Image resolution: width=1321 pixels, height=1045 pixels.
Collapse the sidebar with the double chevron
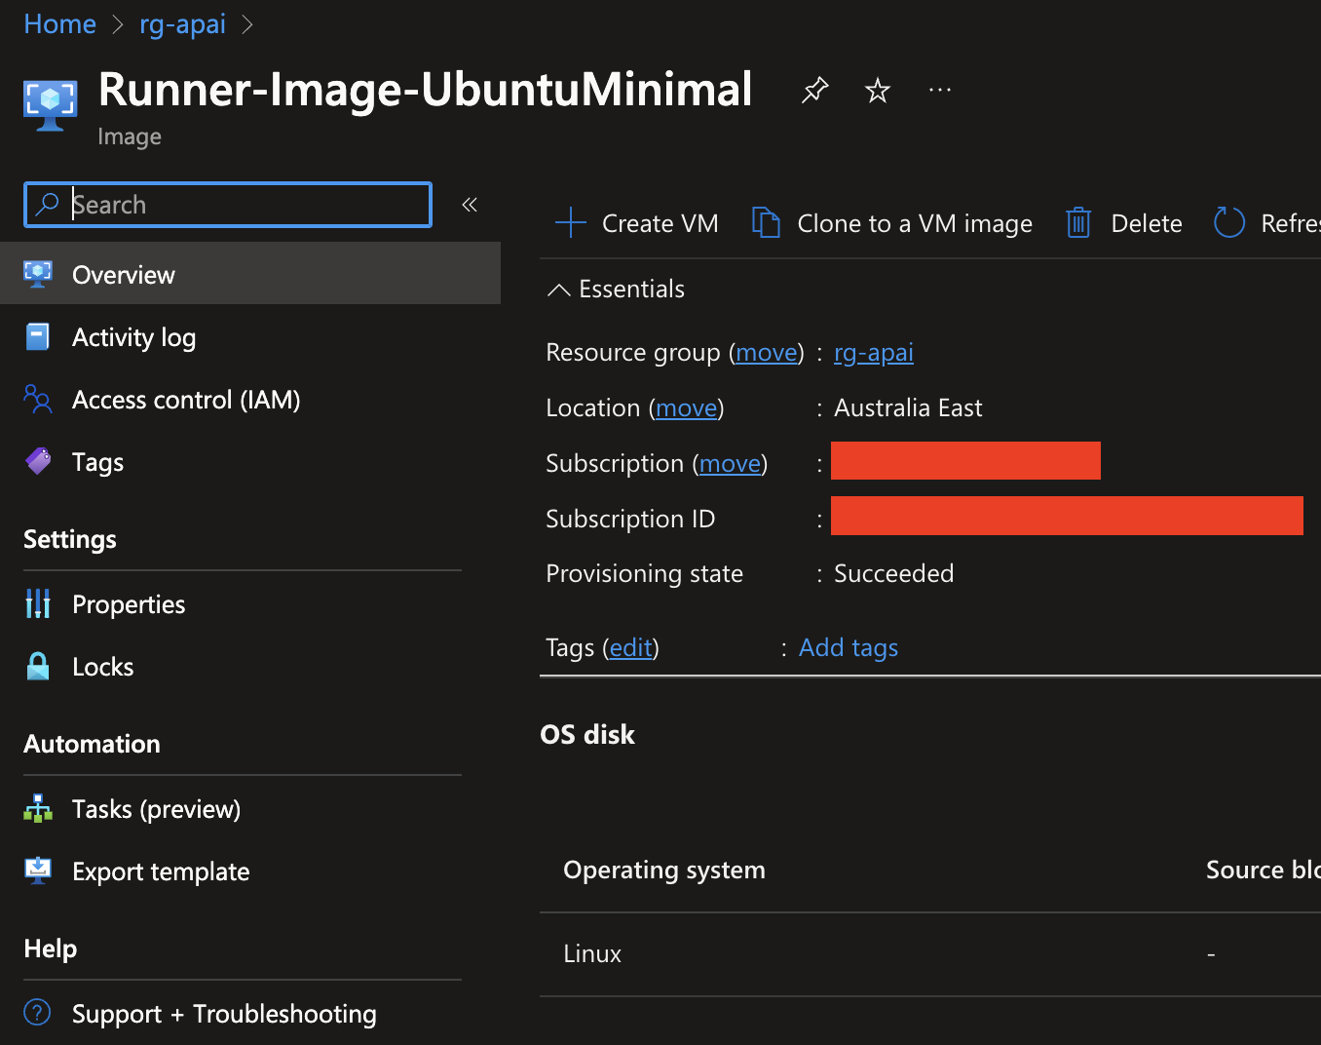tap(470, 204)
